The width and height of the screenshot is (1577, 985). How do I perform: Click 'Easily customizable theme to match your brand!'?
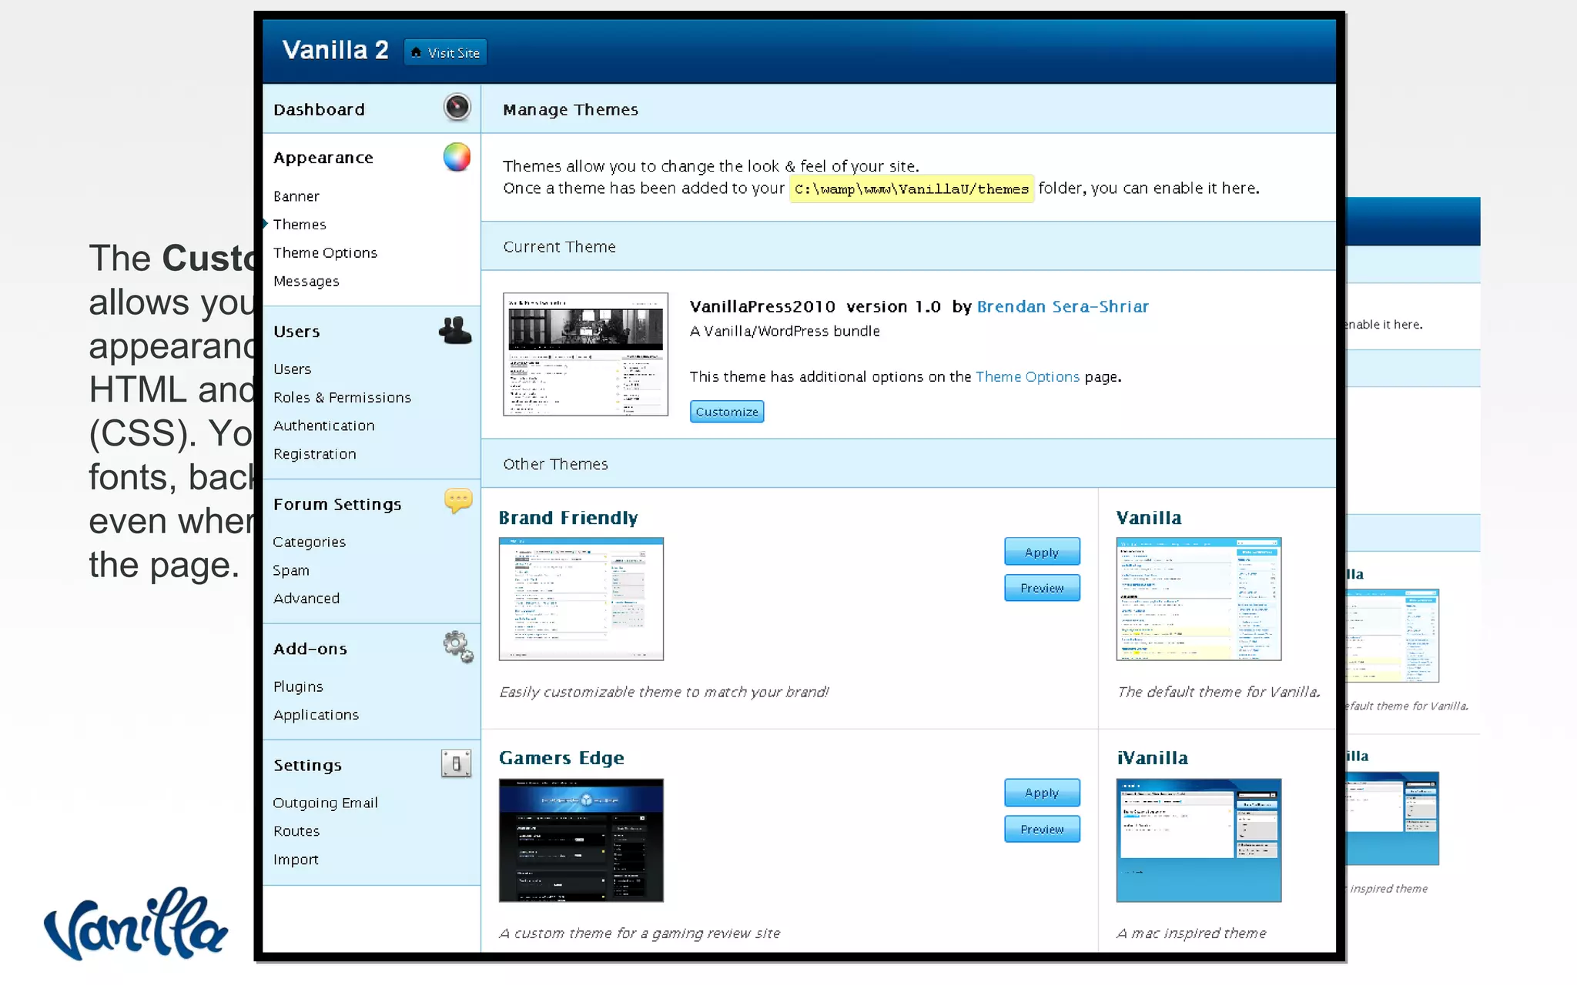pyautogui.click(x=664, y=692)
